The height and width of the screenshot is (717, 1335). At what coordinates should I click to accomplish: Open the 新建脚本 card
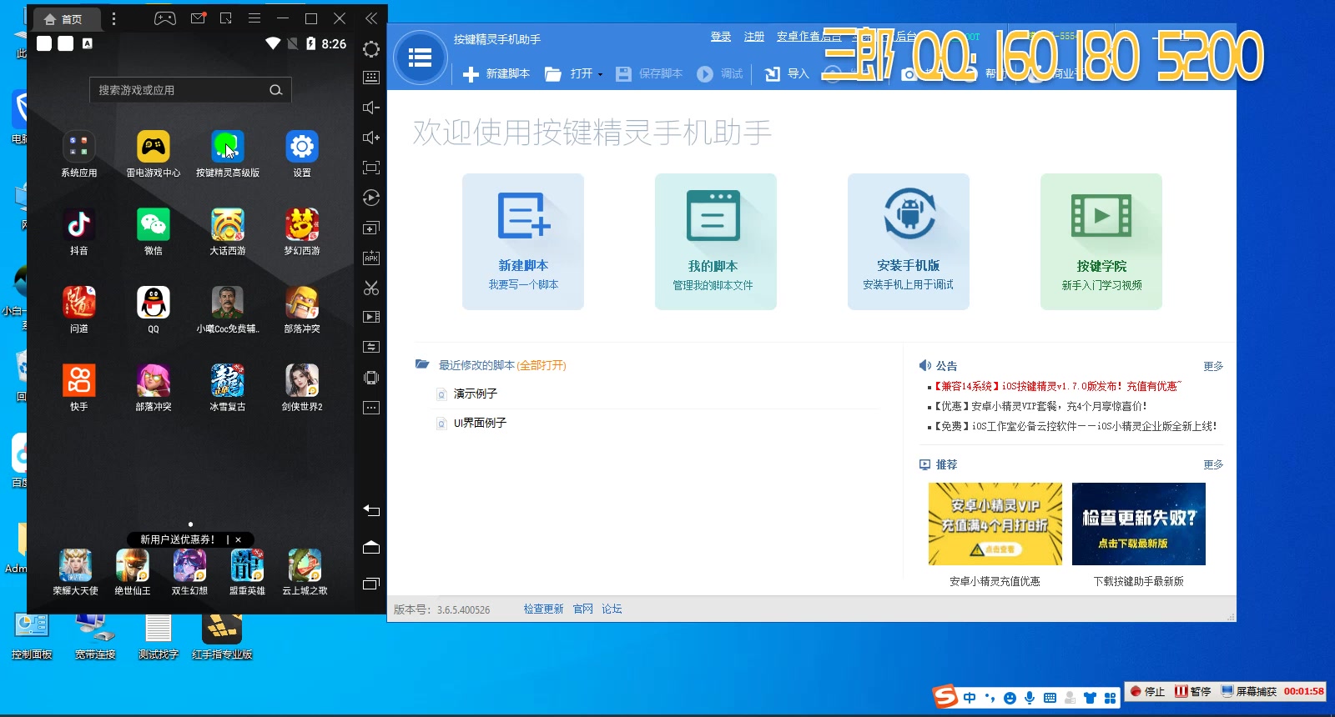click(x=523, y=242)
